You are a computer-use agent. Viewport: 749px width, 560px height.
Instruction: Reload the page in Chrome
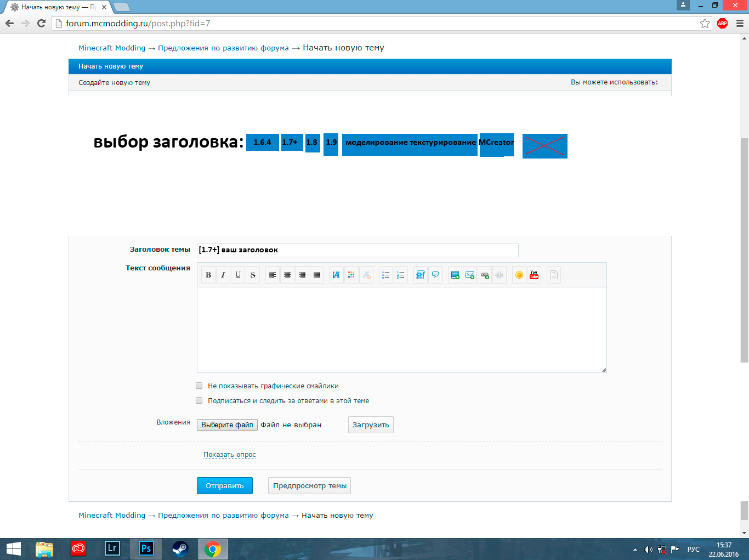click(x=41, y=23)
